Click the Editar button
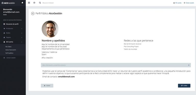The image size is (196, 95). pyautogui.click(x=184, y=86)
